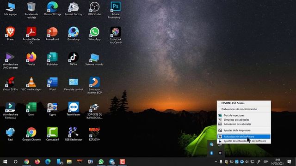Open Preferencias de monitorización
Screen dimensions: 296x166
pos(244,109)
